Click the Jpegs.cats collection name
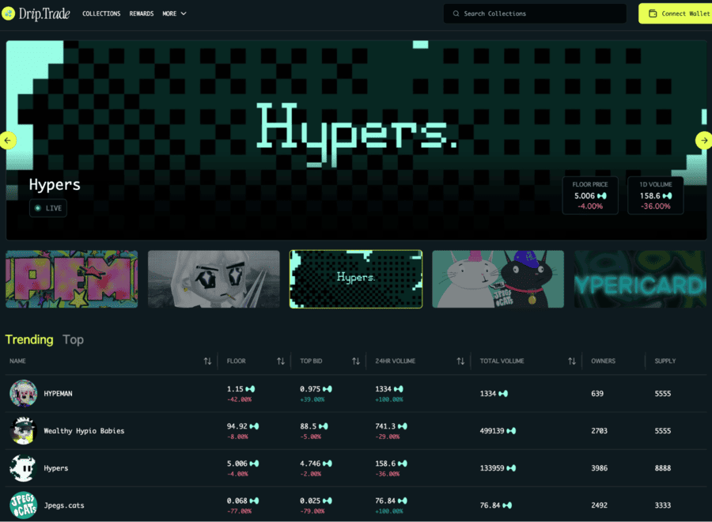Image resolution: width=712 pixels, height=522 pixels. coord(64,505)
